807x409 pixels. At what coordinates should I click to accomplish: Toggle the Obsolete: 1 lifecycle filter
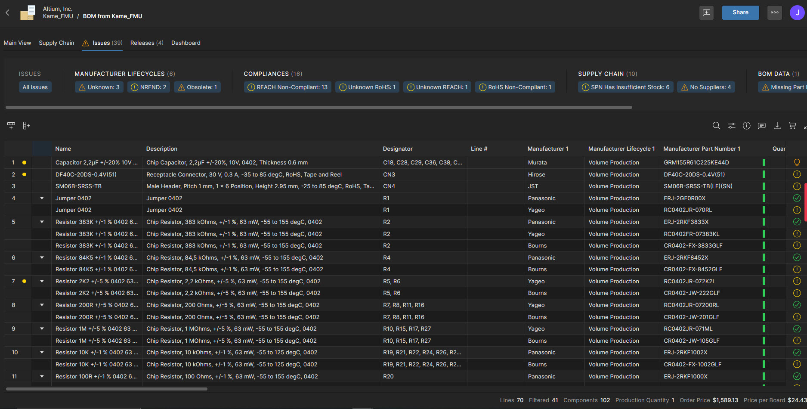tap(197, 87)
